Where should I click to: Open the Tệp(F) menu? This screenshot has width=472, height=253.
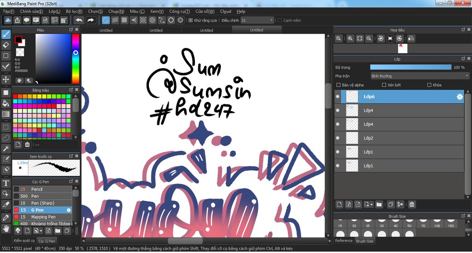8,12
